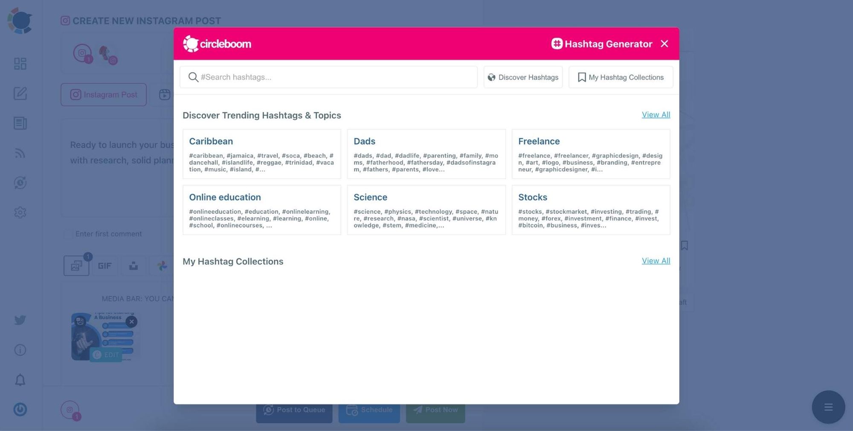Click the Instagram account avatar in footer
The image size is (853, 431).
click(70, 411)
